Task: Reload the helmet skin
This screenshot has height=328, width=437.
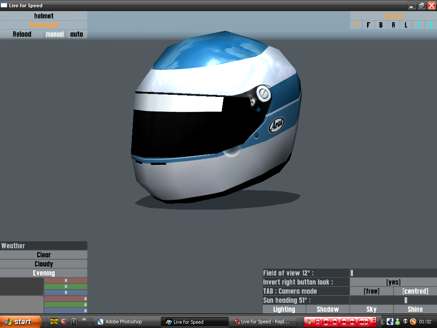Action: pos(22,34)
